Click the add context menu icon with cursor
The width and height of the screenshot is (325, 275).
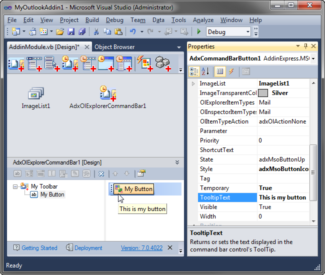tap(52, 63)
